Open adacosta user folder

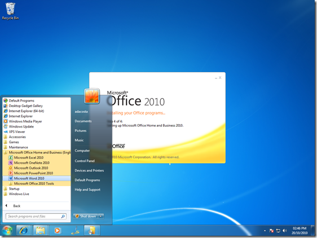coord(81,112)
